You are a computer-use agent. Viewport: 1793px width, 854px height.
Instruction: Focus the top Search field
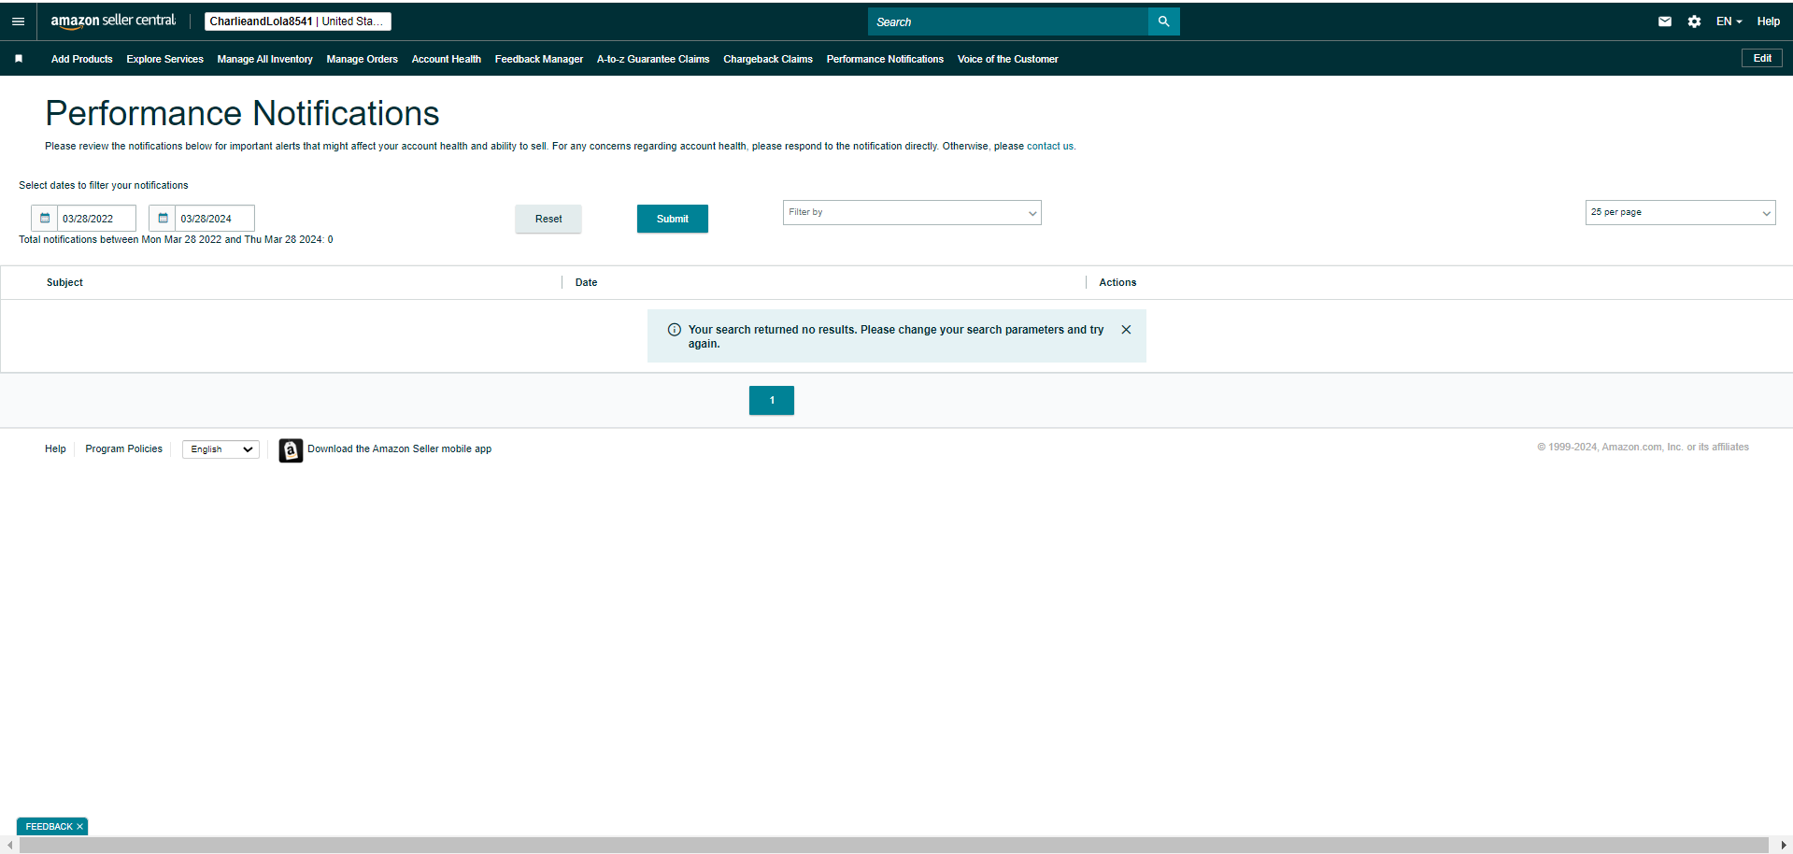pos(1008,21)
